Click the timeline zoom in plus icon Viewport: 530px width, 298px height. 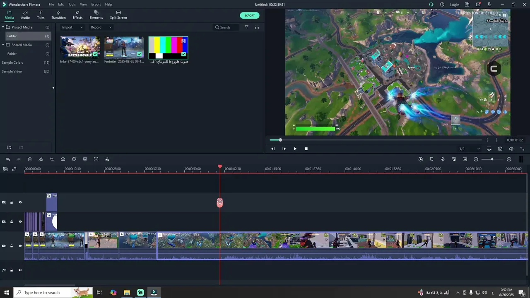click(509, 159)
